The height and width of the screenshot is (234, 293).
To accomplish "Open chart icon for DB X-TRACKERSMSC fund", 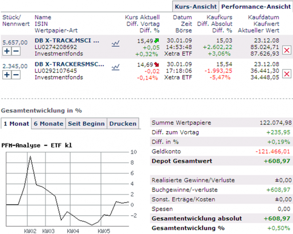I will point(115,67).
